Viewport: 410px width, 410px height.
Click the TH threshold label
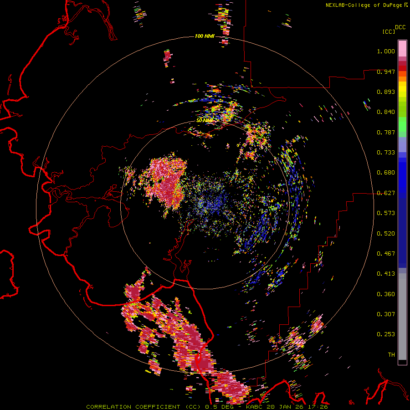(x=391, y=355)
